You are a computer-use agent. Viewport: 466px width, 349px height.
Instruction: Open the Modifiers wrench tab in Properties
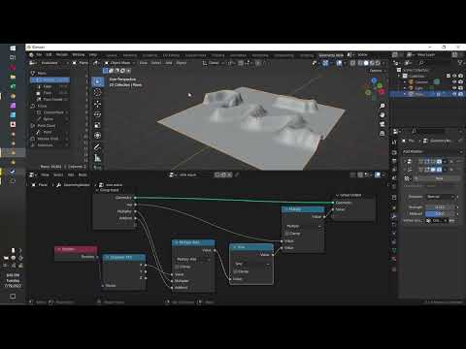(394, 216)
